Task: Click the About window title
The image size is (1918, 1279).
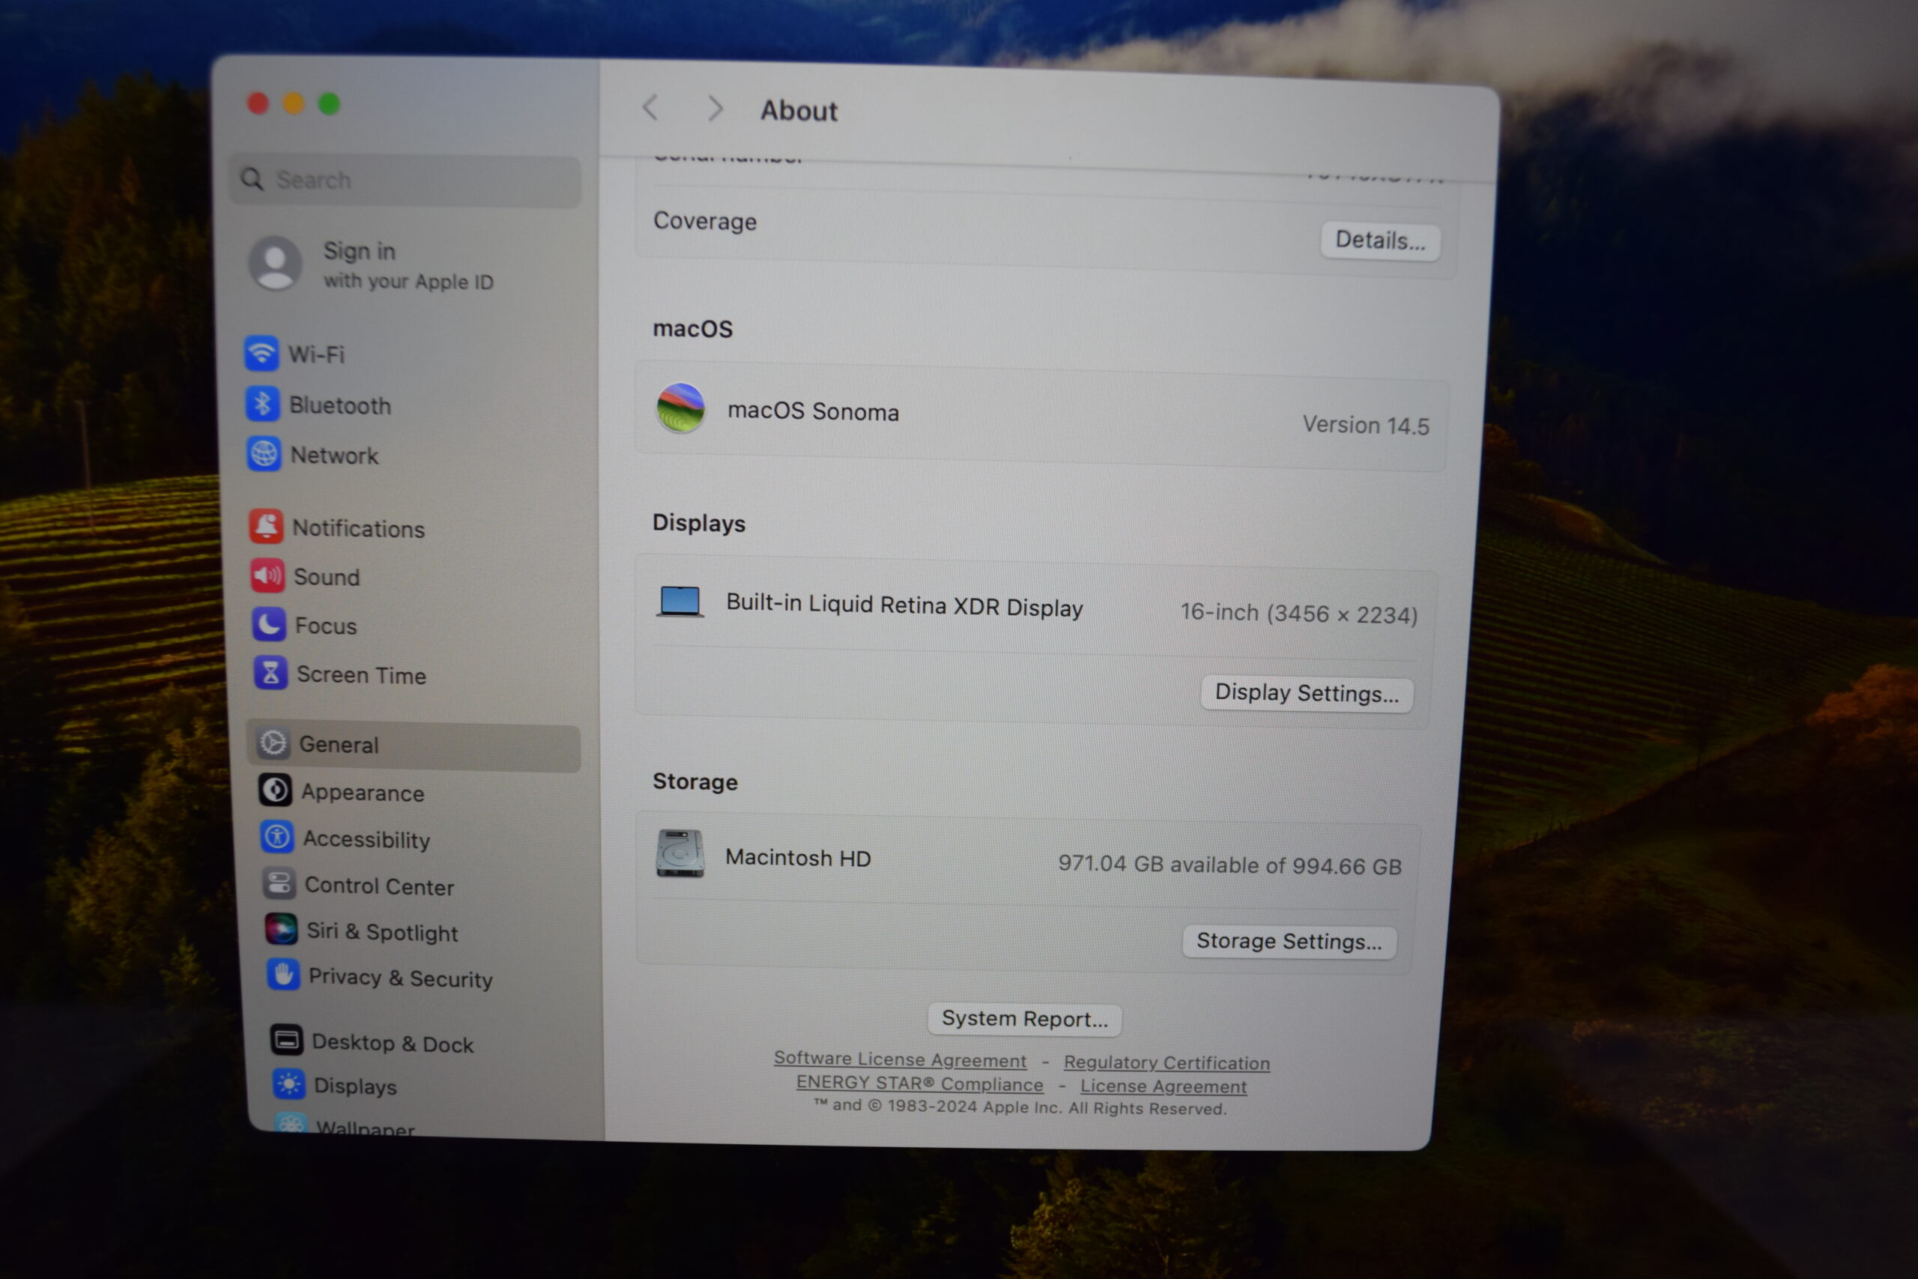Action: (x=799, y=110)
